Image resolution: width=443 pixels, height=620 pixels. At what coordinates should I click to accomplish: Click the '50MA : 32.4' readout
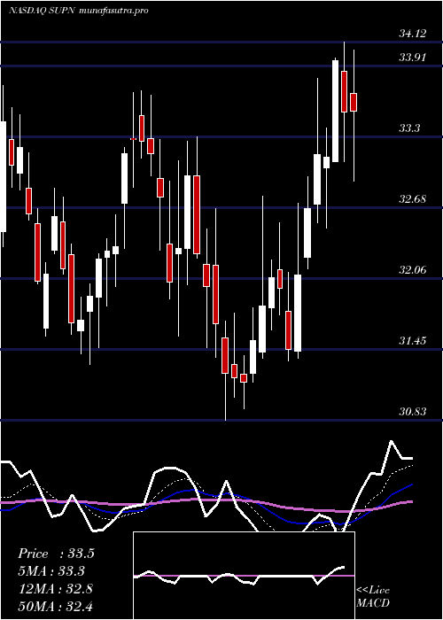click(55, 606)
